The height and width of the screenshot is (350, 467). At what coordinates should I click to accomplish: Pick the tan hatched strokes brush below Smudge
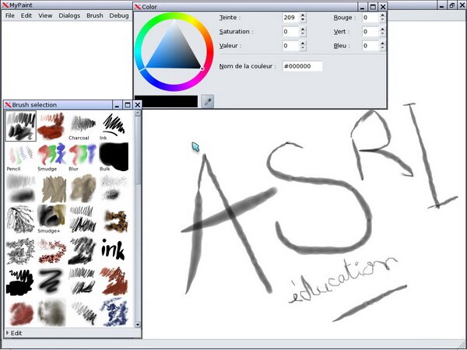51,187
